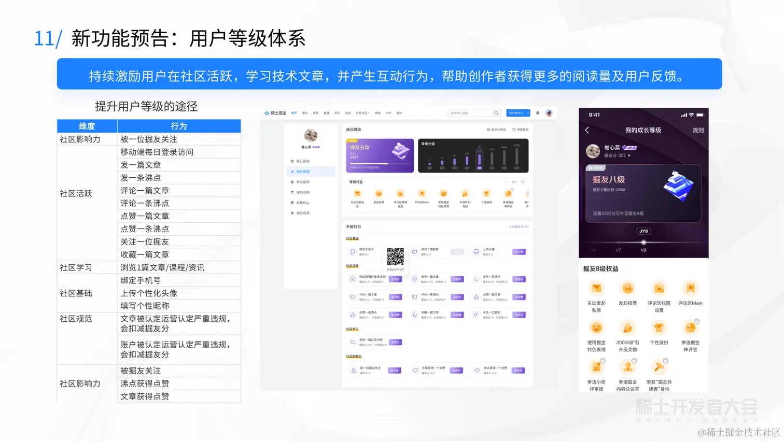This screenshot has height=441, width=784.
Task: Tap the 评论区权限设置 perk icon in mobile app
Action: tap(659, 288)
